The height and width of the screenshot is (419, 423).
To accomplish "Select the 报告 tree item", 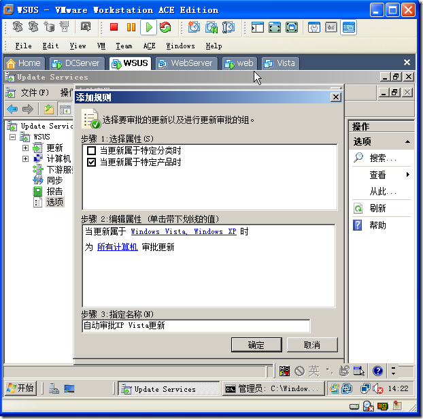I will click(x=54, y=191).
